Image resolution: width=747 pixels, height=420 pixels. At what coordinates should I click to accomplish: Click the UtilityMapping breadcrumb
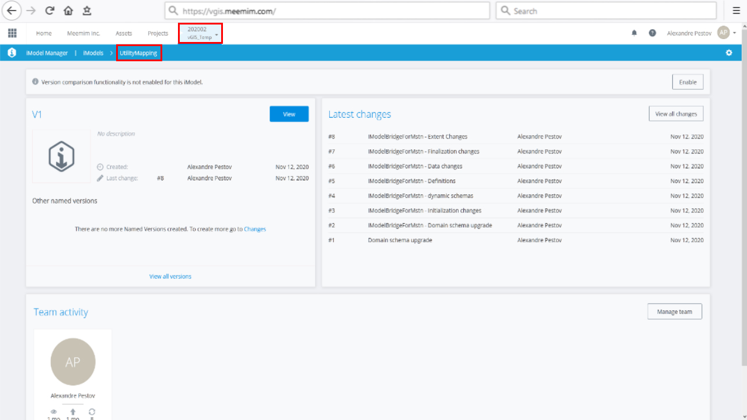coord(138,53)
